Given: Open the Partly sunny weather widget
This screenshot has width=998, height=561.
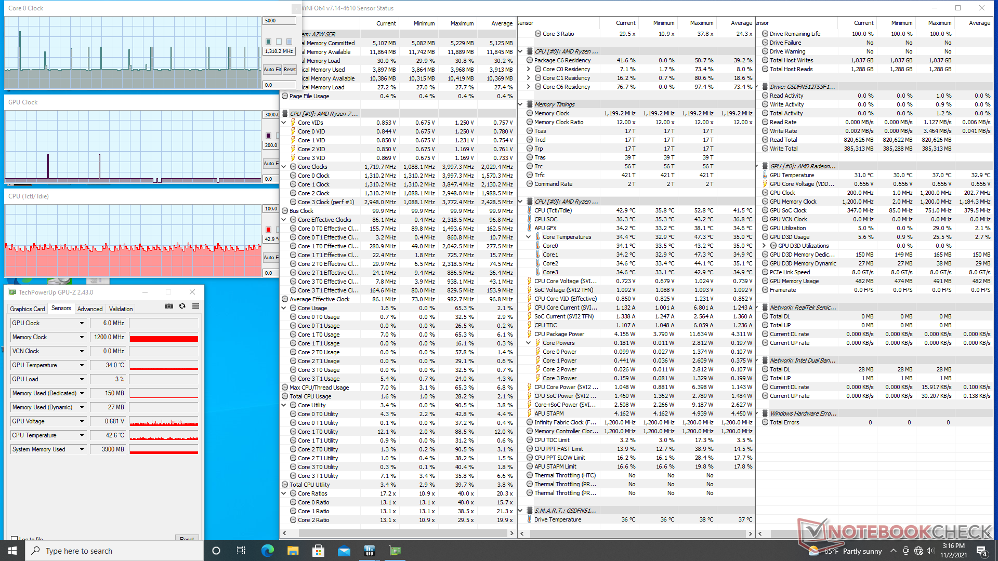Looking at the screenshot, I should (845, 551).
